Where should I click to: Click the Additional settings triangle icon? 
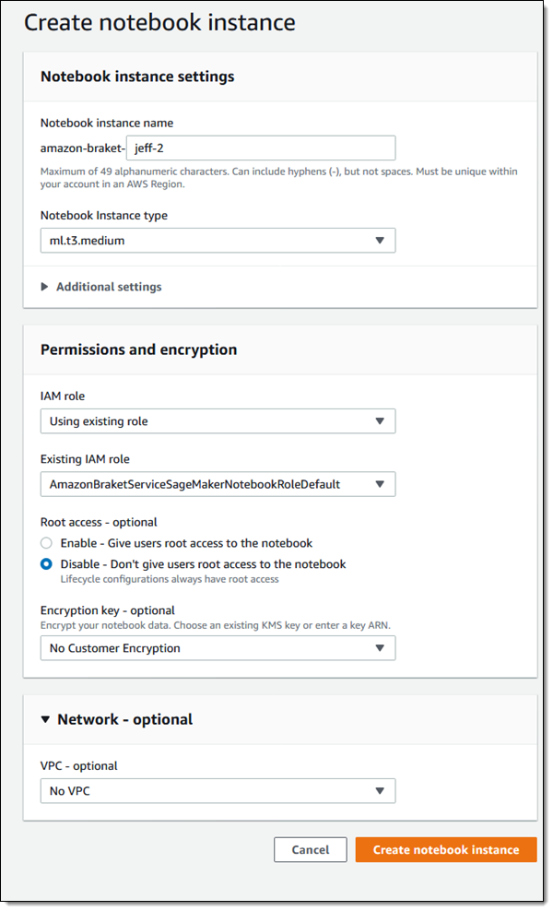tap(45, 287)
